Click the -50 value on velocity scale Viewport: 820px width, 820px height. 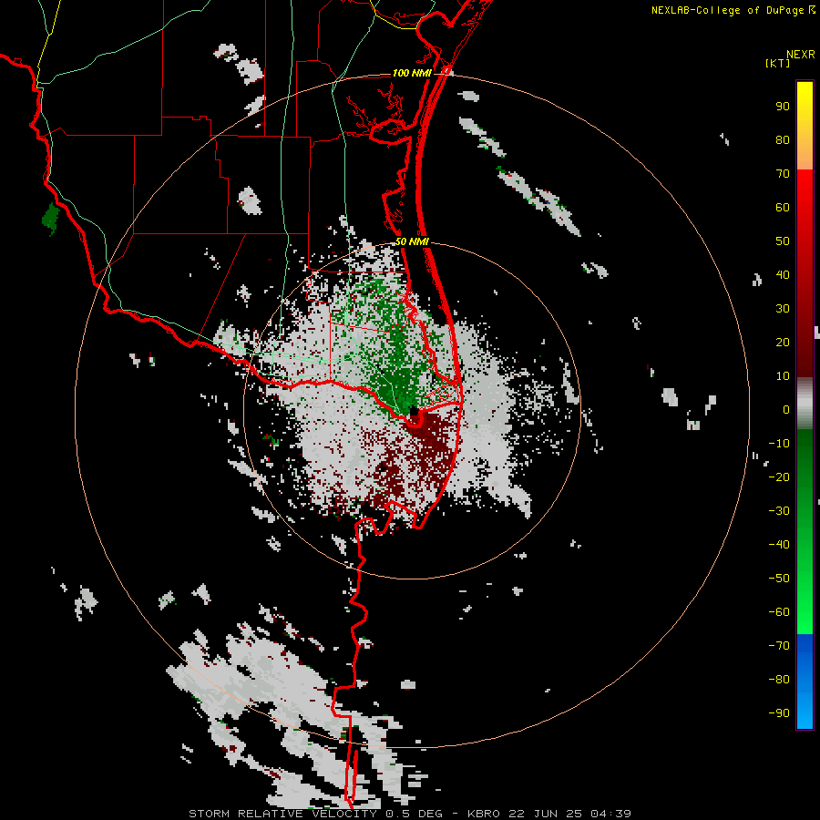779,579
